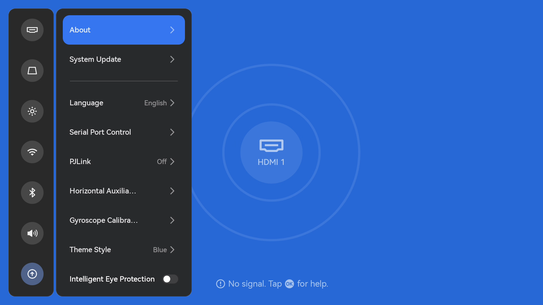Viewport: 543px width, 305px height.
Task: Open Horizontal Auxiliary line setting
Action: pyautogui.click(x=123, y=191)
